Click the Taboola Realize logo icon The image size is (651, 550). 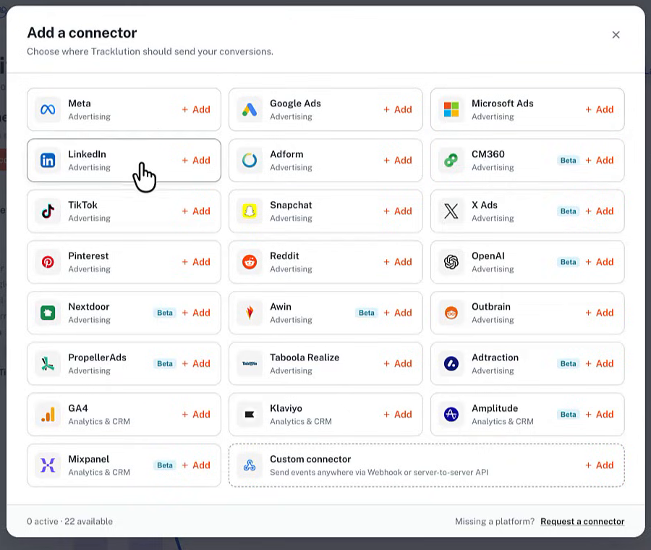(250, 364)
